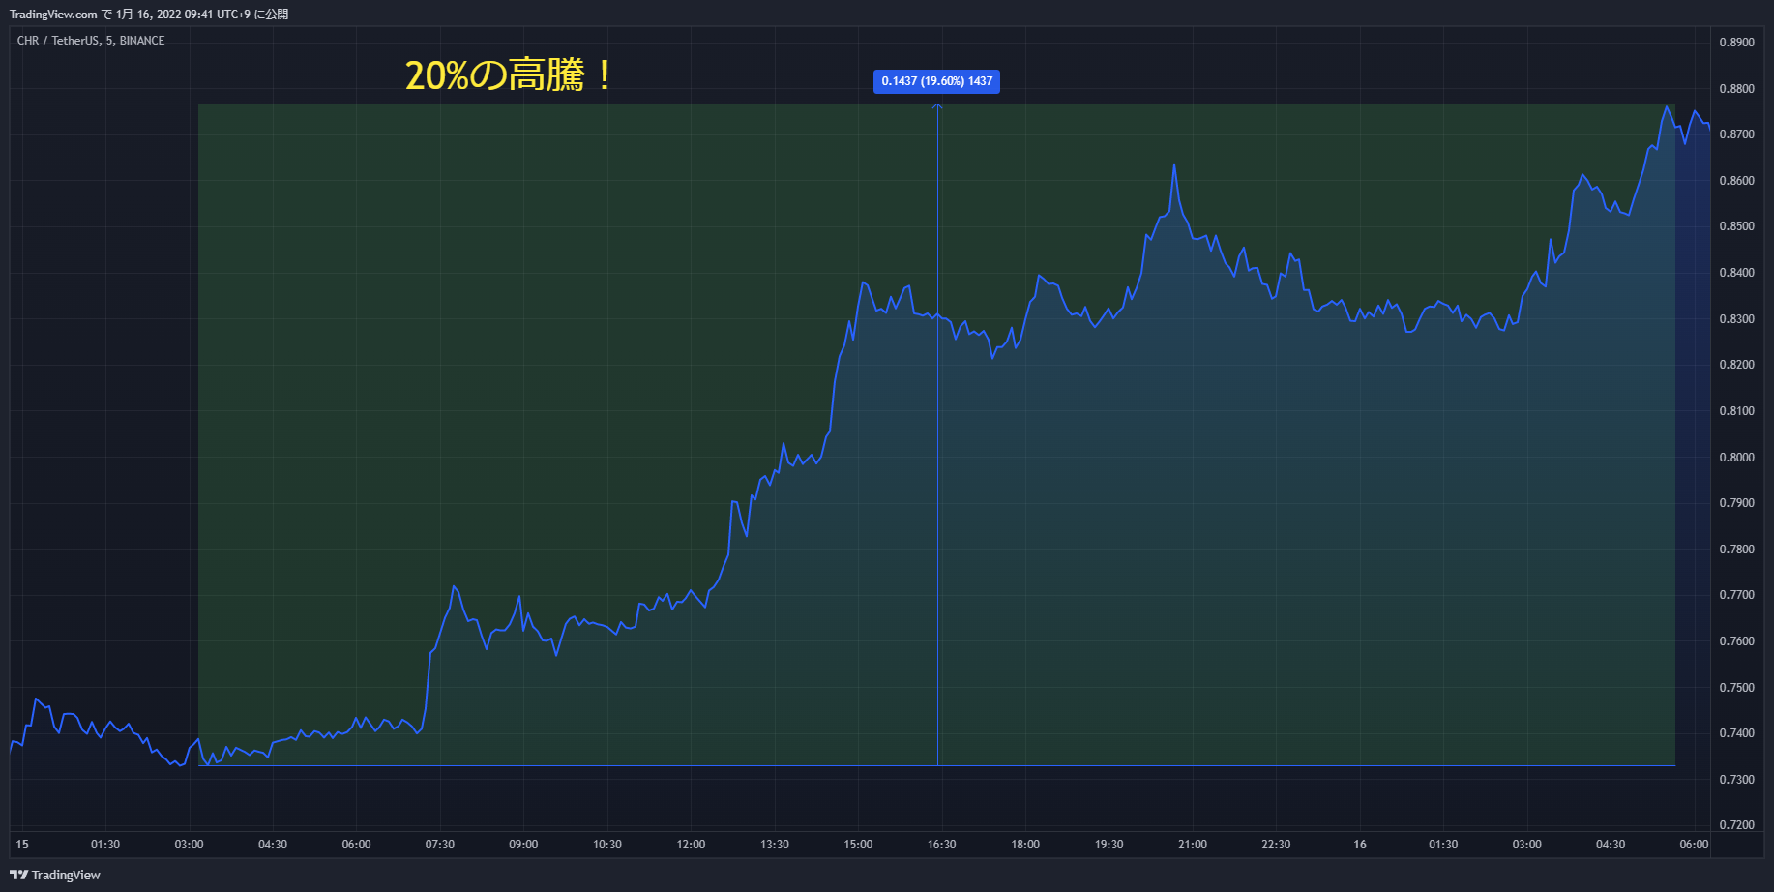Click the 0.7200 price axis label
The width and height of the screenshot is (1774, 892).
1736,825
